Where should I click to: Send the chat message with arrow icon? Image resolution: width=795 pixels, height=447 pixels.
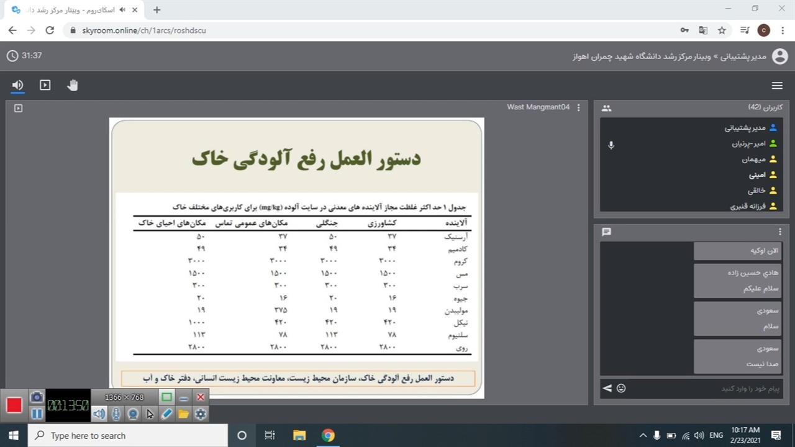click(x=607, y=388)
